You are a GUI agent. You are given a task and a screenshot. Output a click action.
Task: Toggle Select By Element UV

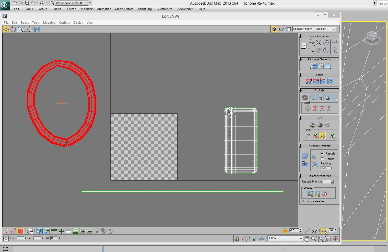coord(30,231)
